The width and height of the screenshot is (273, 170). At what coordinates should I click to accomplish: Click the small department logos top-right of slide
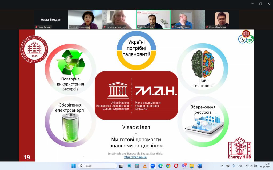coord(246,37)
